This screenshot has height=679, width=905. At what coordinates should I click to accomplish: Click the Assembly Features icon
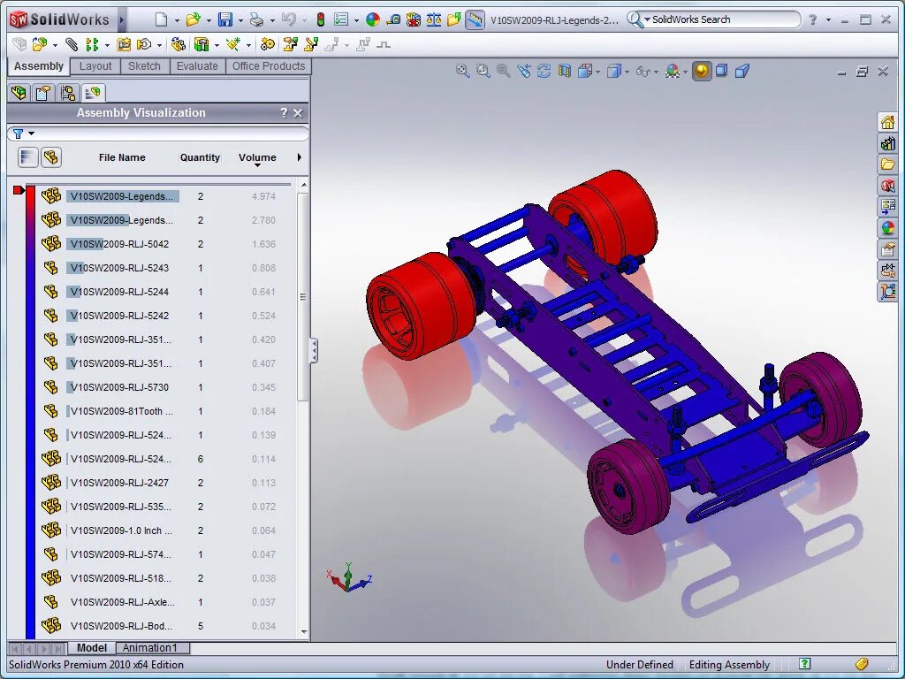pyautogui.click(x=202, y=44)
